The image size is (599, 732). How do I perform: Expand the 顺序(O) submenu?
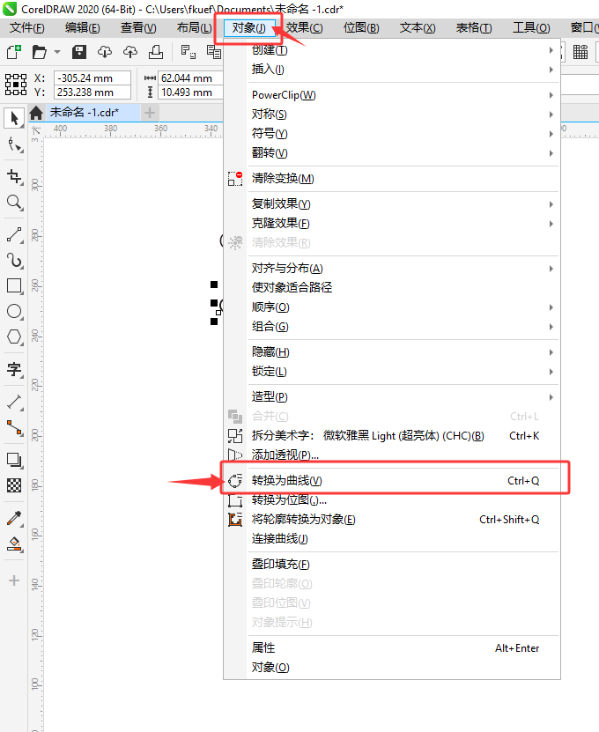click(392, 307)
